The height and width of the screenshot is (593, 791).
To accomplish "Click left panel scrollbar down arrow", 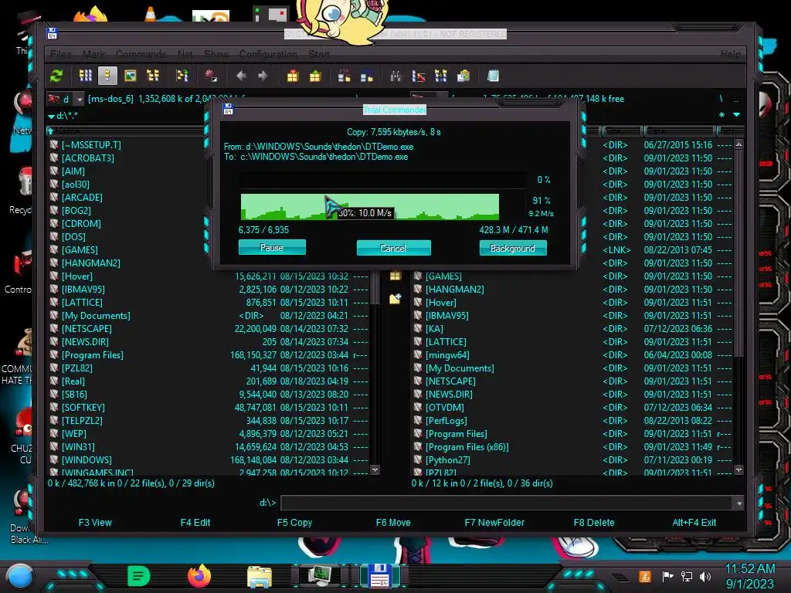I will (375, 469).
